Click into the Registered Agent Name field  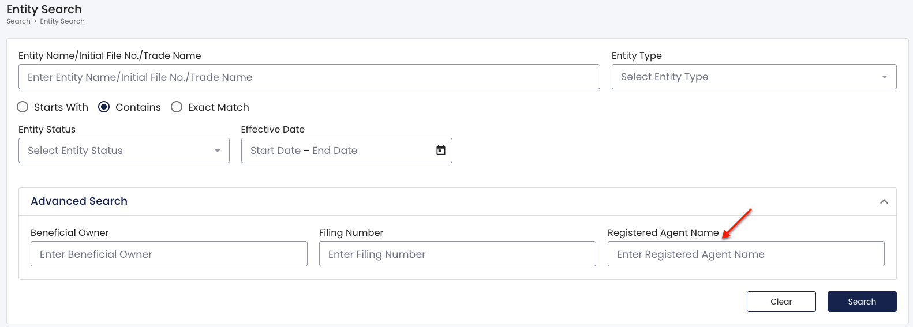coord(746,254)
